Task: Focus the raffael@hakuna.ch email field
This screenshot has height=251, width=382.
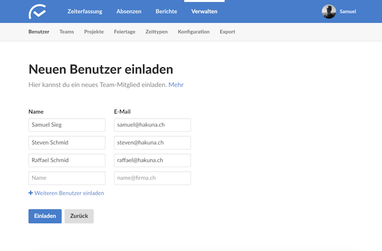Action: [152, 160]
